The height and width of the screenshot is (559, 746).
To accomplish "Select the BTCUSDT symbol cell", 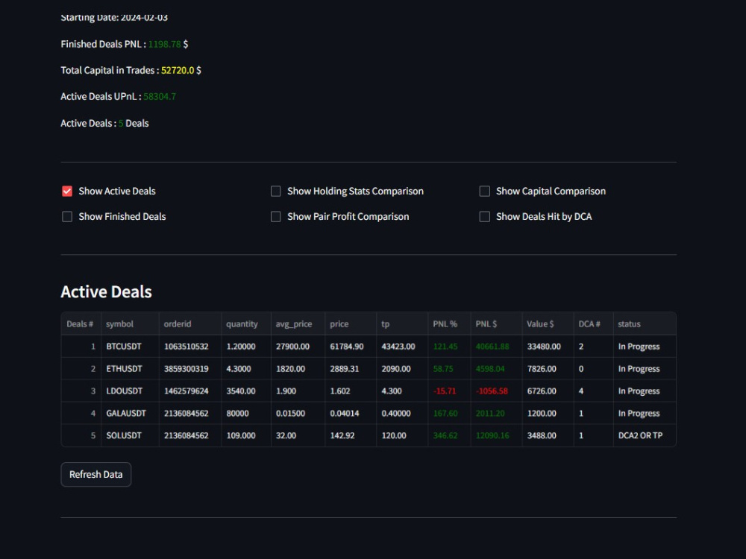I will [130, 347].
